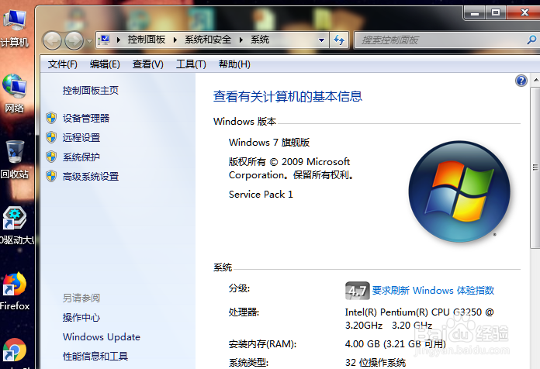The width and height of the screenshot is (540, 369).
Task: Open the 计算机 desktop icon
Action: pos(14,28)
